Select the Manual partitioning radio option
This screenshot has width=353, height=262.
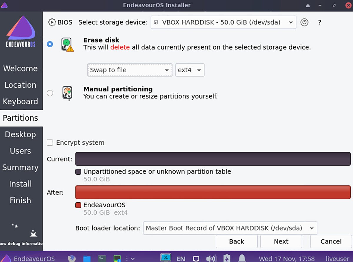coord(50,93)
